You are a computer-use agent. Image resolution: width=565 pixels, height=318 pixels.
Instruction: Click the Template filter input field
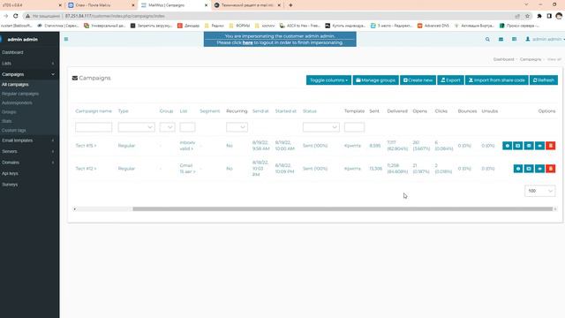click(354, 127)
